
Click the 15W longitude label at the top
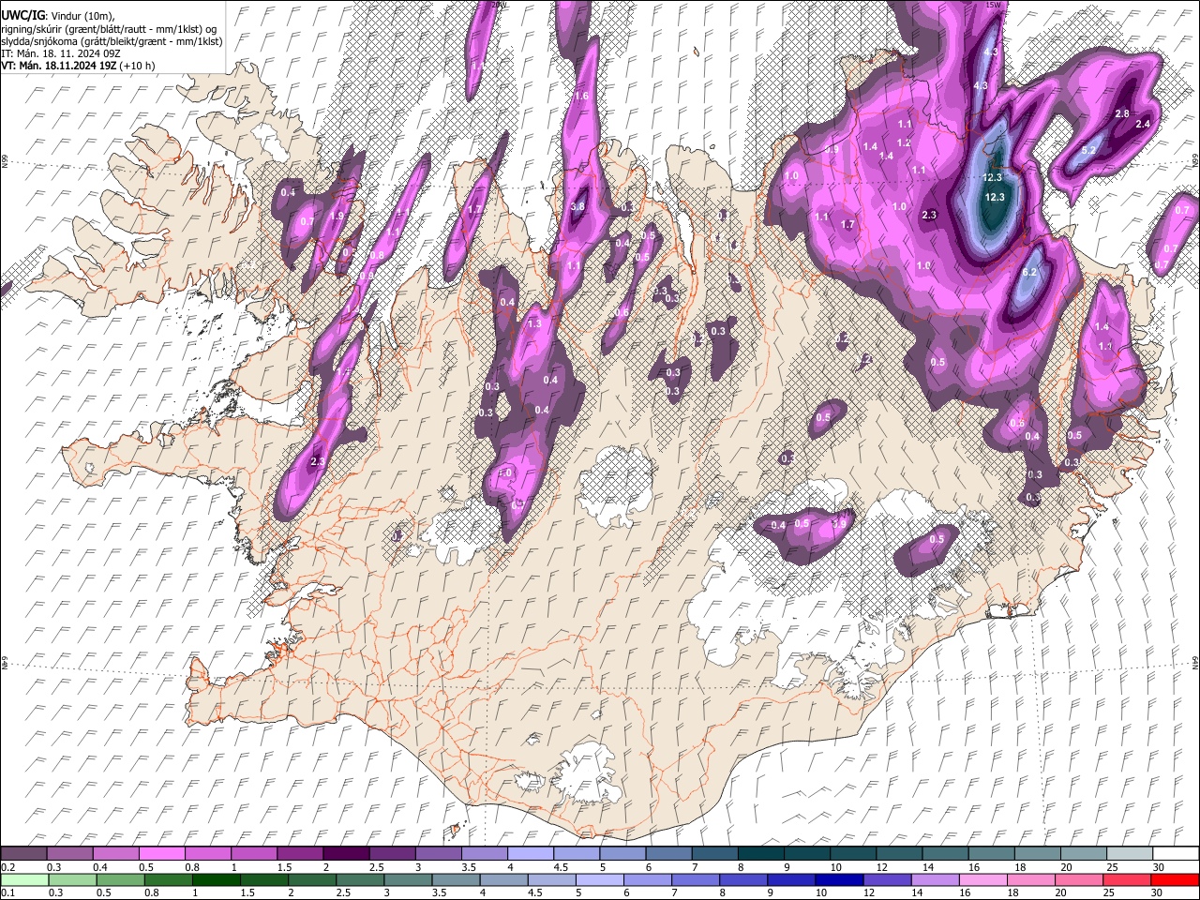tap(994, 5)
